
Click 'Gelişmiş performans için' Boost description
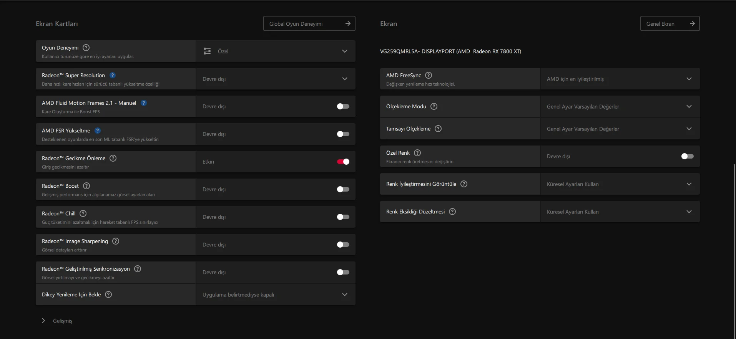click(98, 195)
